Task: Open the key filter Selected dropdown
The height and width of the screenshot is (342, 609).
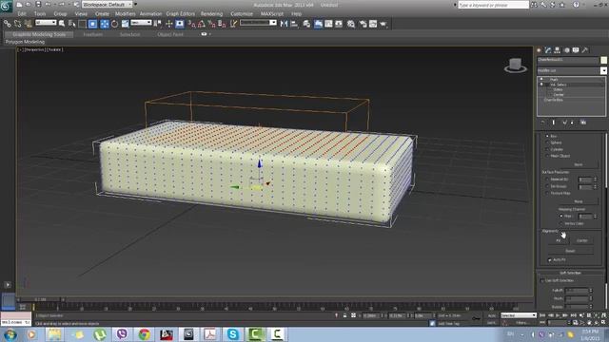Action: [519, 315]
